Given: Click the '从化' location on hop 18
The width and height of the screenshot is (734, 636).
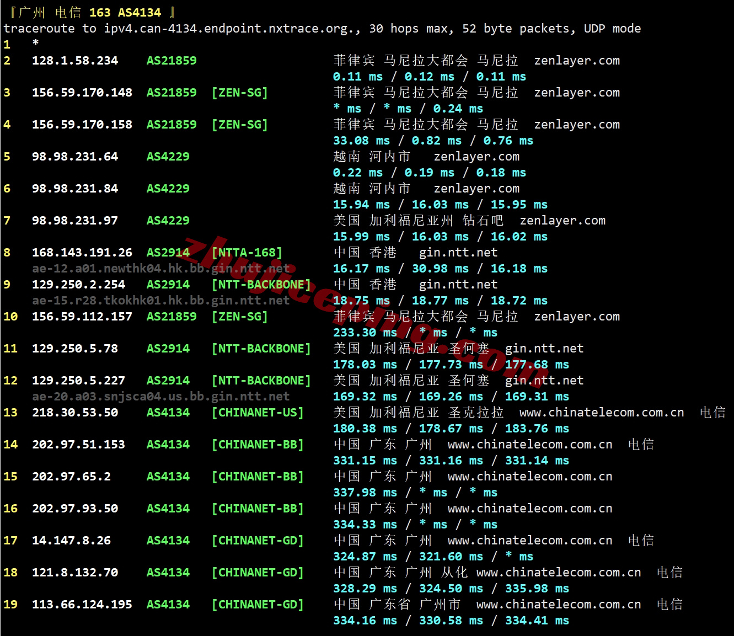Looking at the screenshot, I should (x=454, y=573).
